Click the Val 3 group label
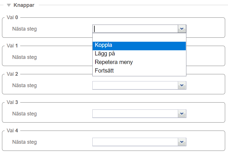The width and height of the screenshot is (228, 154). click(12, 102)
